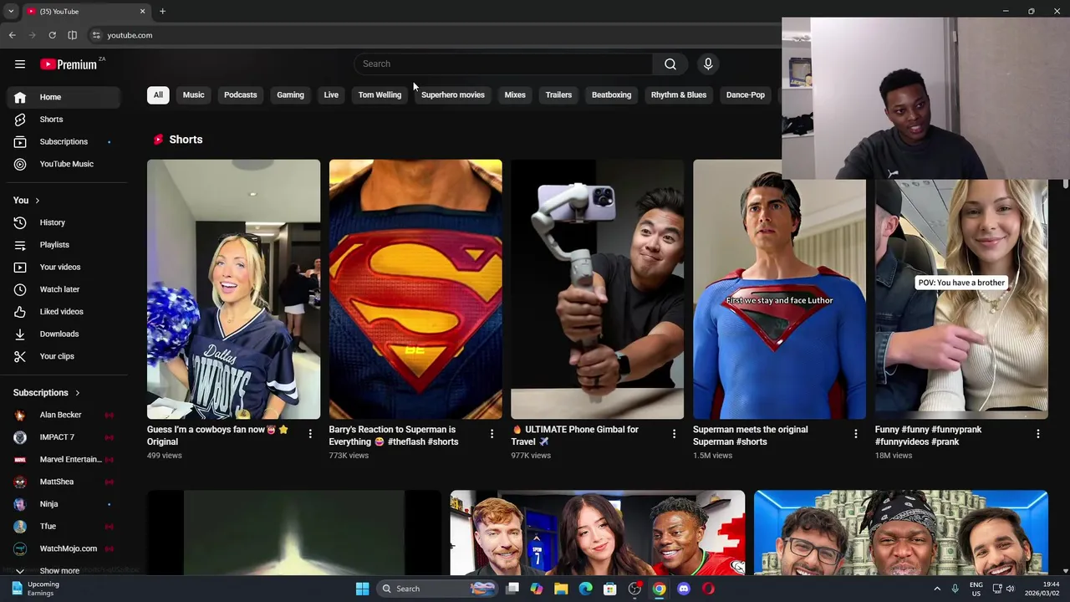Open 'Funny #funny #funnyprank' short title

(x=928, y=436)
